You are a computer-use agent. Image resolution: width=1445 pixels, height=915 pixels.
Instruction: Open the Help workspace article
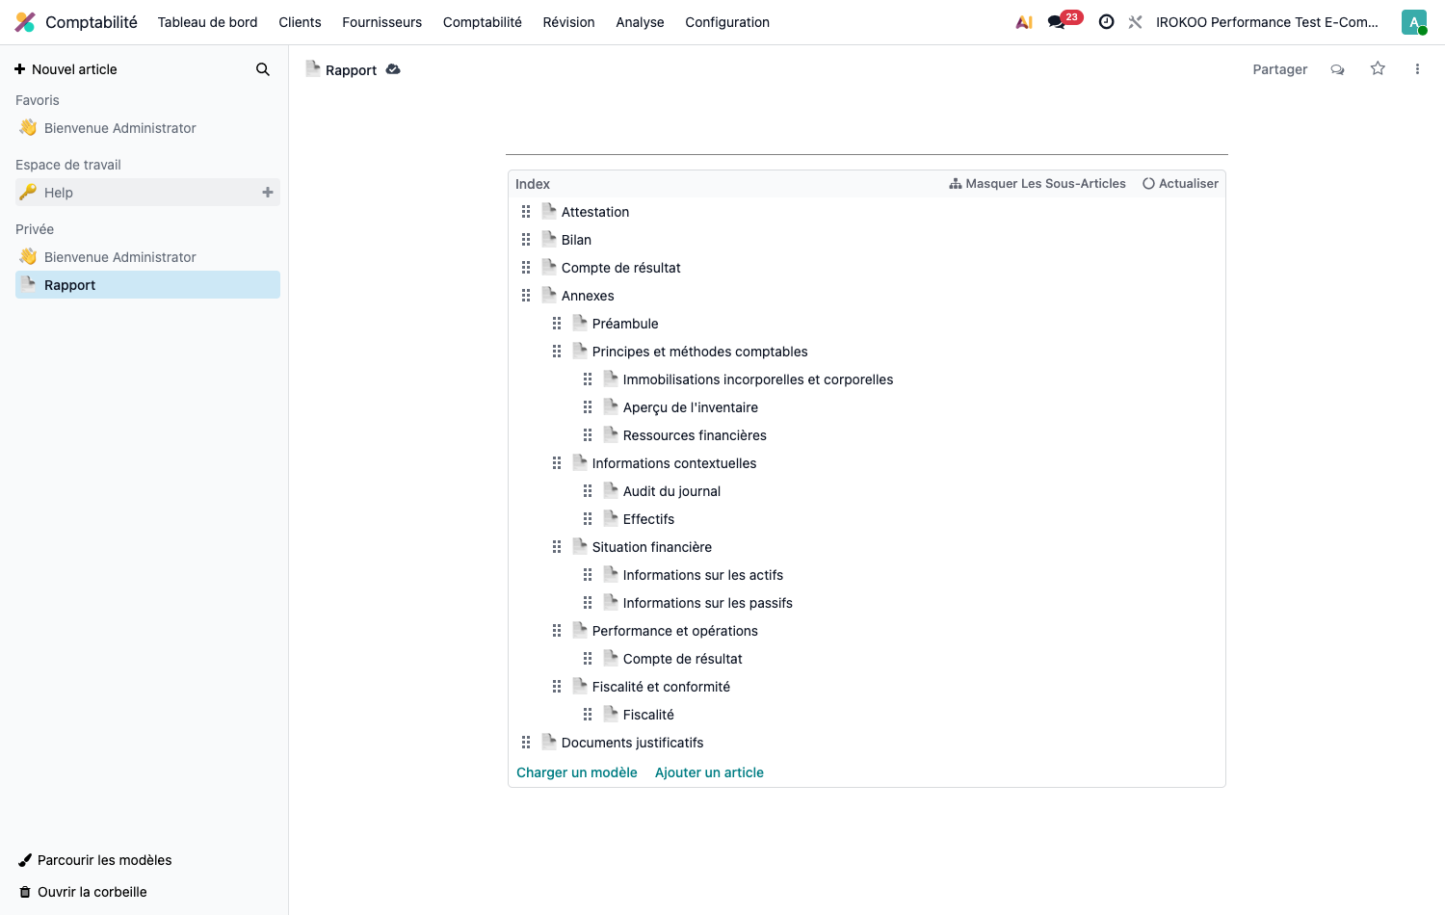pyautogui.click(x=147, y=193)
